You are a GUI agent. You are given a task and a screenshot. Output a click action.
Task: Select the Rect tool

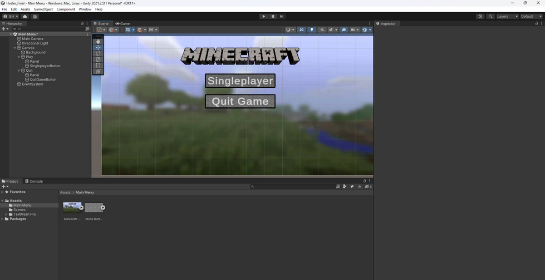pos(98,65)
